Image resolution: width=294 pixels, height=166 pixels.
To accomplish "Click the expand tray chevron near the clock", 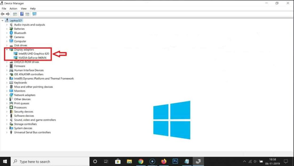I will click(x=245, y=161).
